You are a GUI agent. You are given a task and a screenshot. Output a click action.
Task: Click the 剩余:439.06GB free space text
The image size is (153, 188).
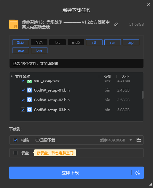click(113, 140)
